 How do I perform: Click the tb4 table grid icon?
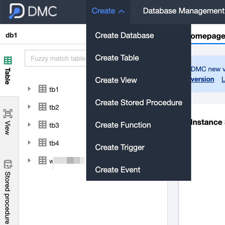coord(42,143)
